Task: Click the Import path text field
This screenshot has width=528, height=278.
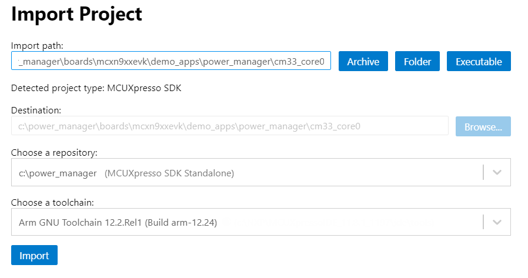Action: [x=171, y=61]
